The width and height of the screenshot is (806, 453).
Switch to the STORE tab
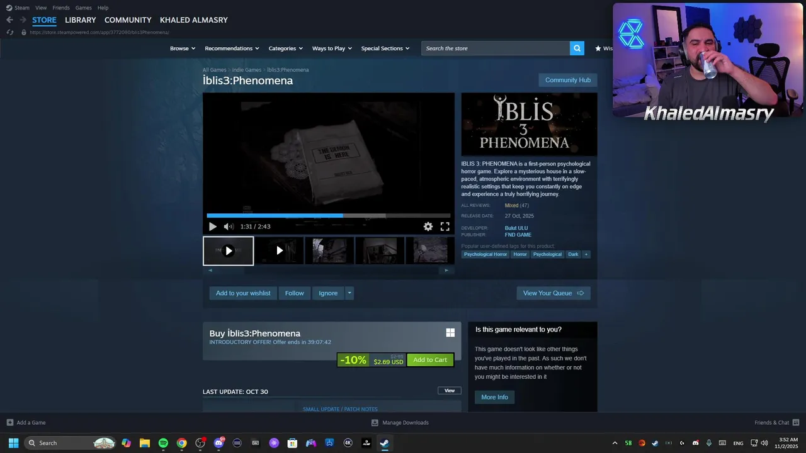tap(44, 20)
